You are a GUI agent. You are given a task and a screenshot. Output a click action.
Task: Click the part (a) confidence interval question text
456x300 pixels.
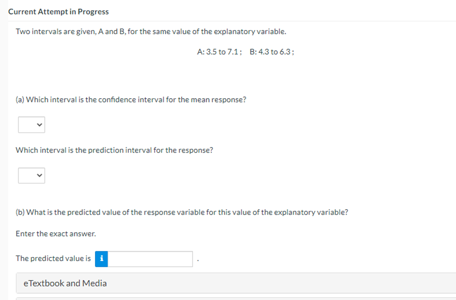pos(131,99)
